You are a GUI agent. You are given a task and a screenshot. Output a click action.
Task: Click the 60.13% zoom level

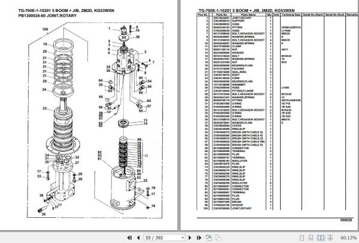(348, 238)
